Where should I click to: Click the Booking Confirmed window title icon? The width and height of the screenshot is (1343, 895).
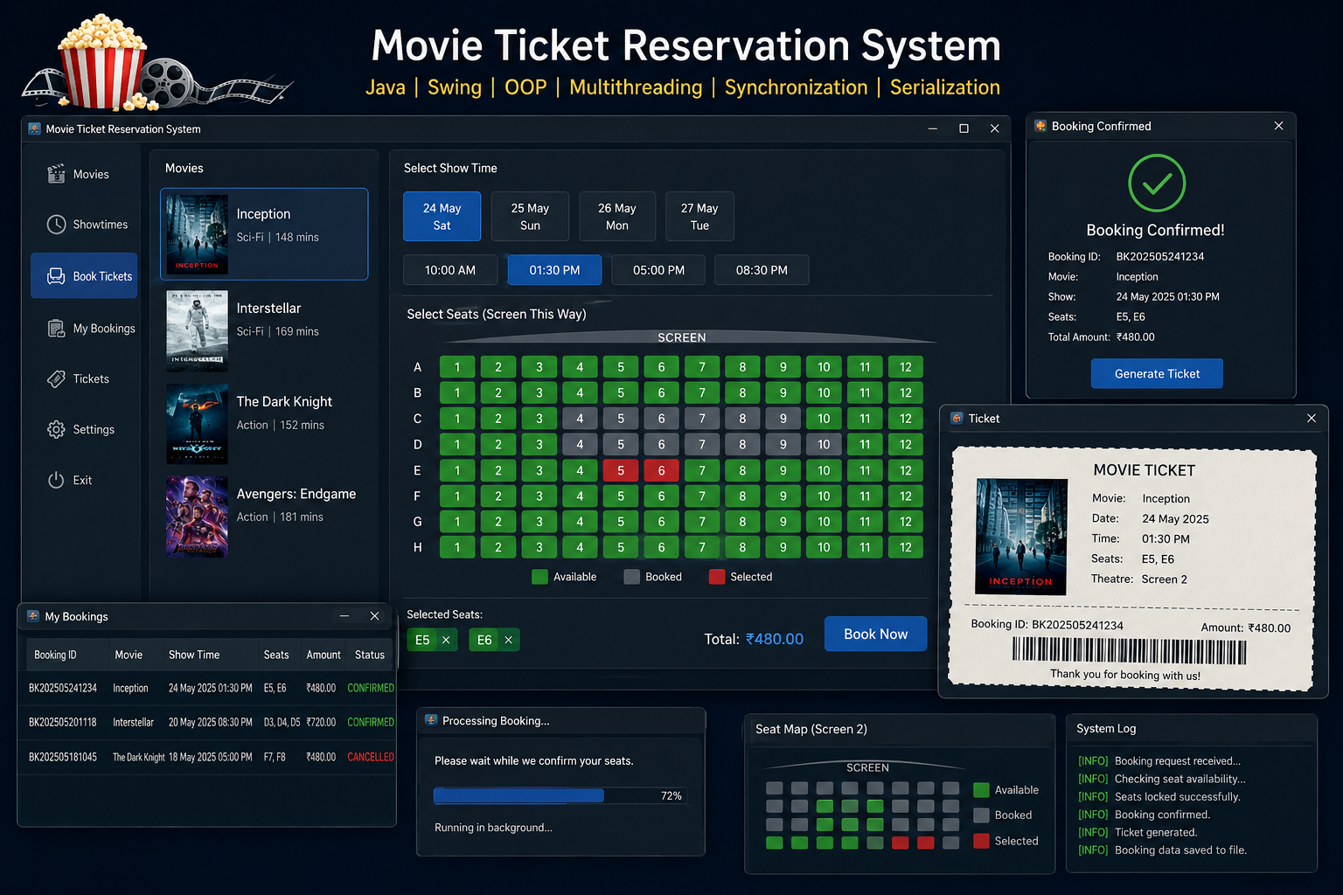point(1040,126)
